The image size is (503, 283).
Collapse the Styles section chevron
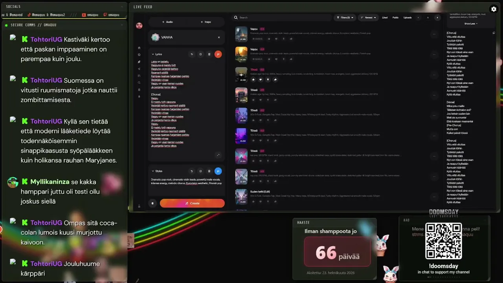[x=153, y=171]
